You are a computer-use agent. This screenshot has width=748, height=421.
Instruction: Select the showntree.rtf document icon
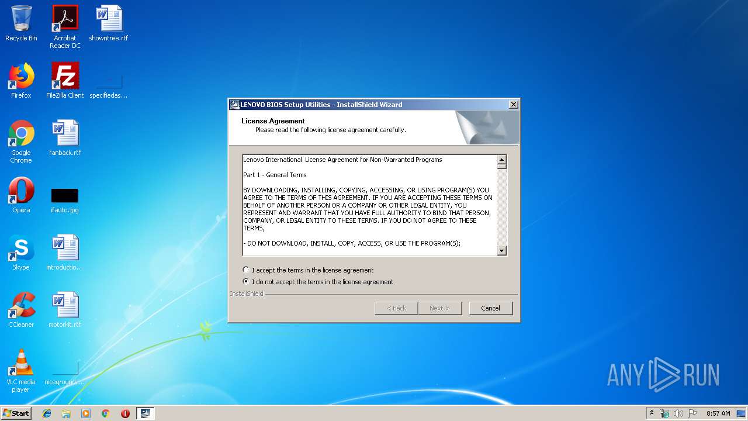click(x=109, y=23)
